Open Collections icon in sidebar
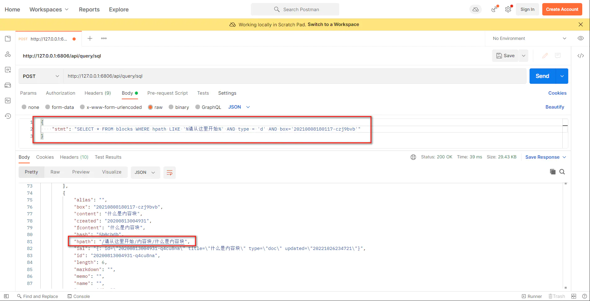The height and width of the screenshot is (301, 590). click(x=8, y=39)
